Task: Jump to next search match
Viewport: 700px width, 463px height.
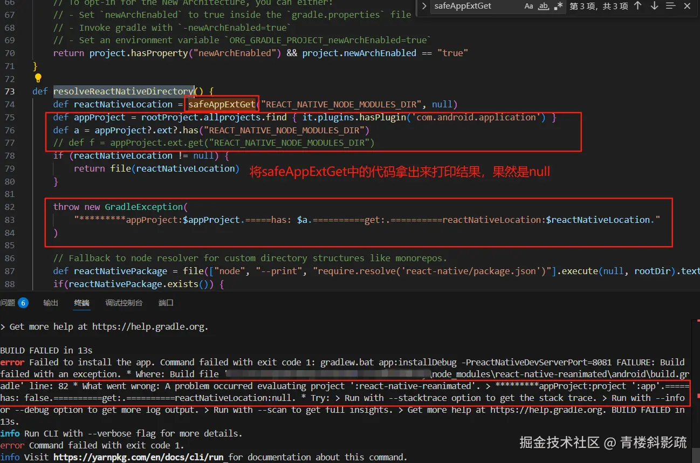Action: coord(654,6)
